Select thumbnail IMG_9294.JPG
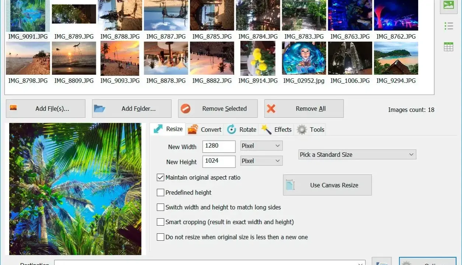Screen dimensions: 462x265 point(396,58)
